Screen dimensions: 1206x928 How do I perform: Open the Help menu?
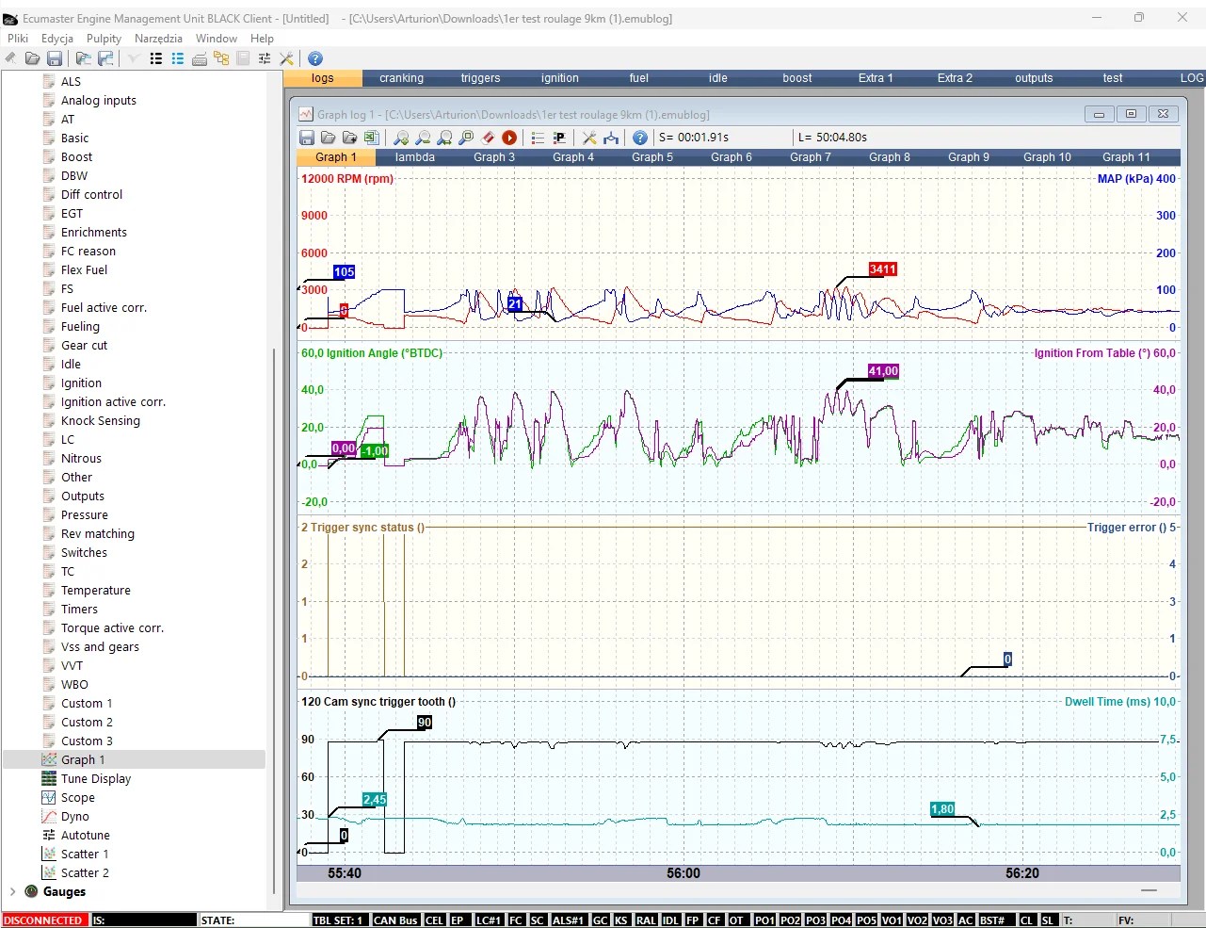coord(262,39)
